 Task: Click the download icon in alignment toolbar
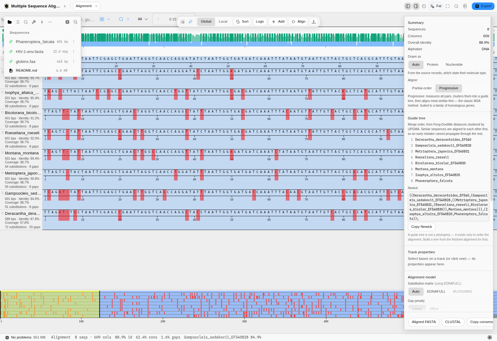click(x=314, y=22)
